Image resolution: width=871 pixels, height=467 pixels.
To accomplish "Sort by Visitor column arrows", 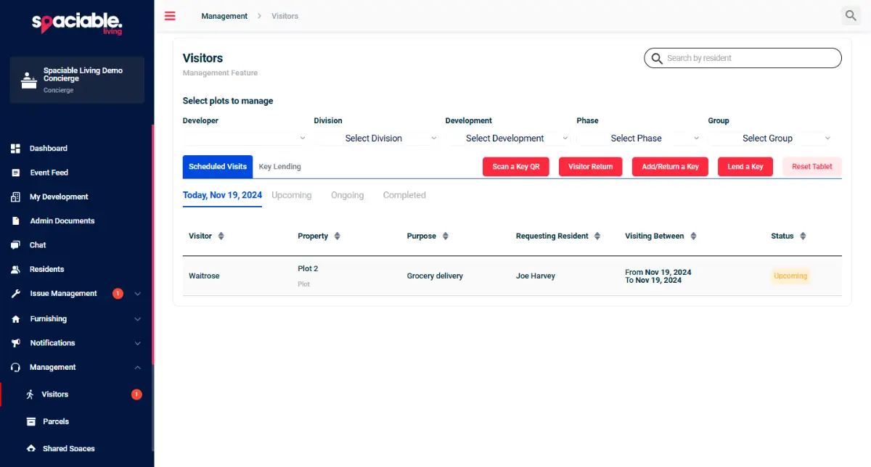I will coord(221,236).
